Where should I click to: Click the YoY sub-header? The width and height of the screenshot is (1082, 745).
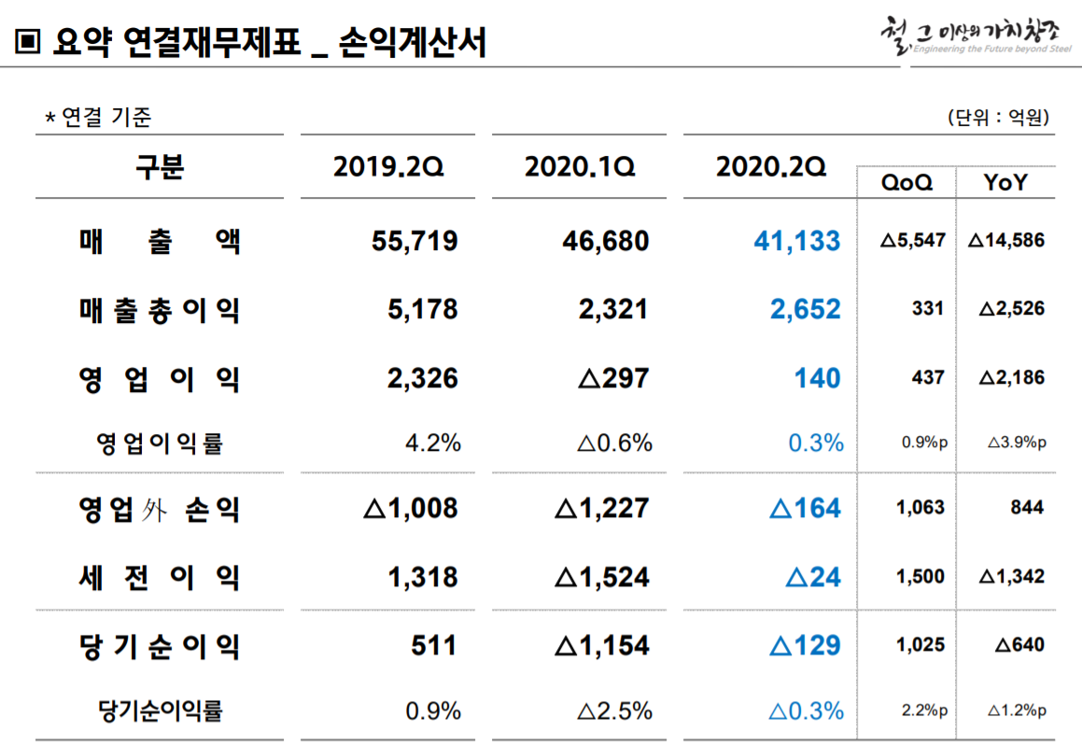tap(1005, 183)
